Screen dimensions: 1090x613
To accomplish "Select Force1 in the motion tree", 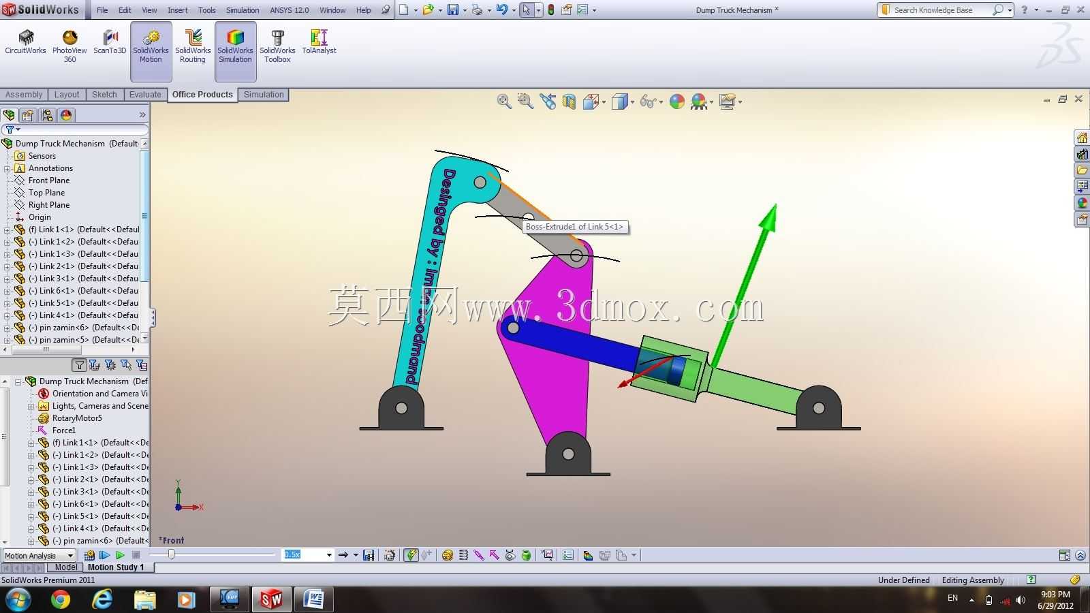I will point(64,430).
